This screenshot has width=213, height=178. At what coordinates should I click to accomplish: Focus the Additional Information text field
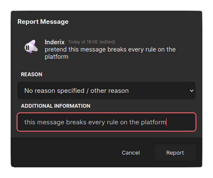(x=106, y=122)
